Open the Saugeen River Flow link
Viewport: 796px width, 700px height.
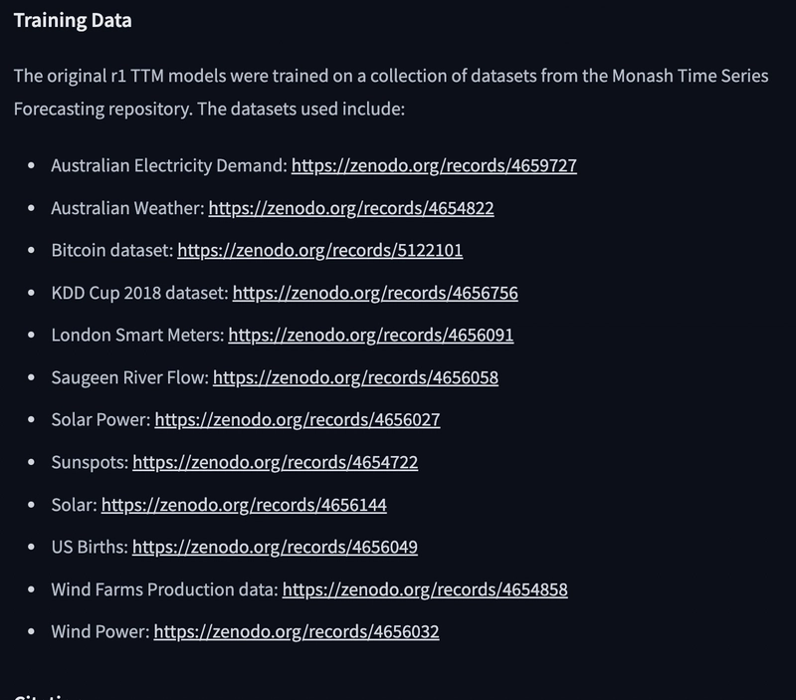[355, 378]
